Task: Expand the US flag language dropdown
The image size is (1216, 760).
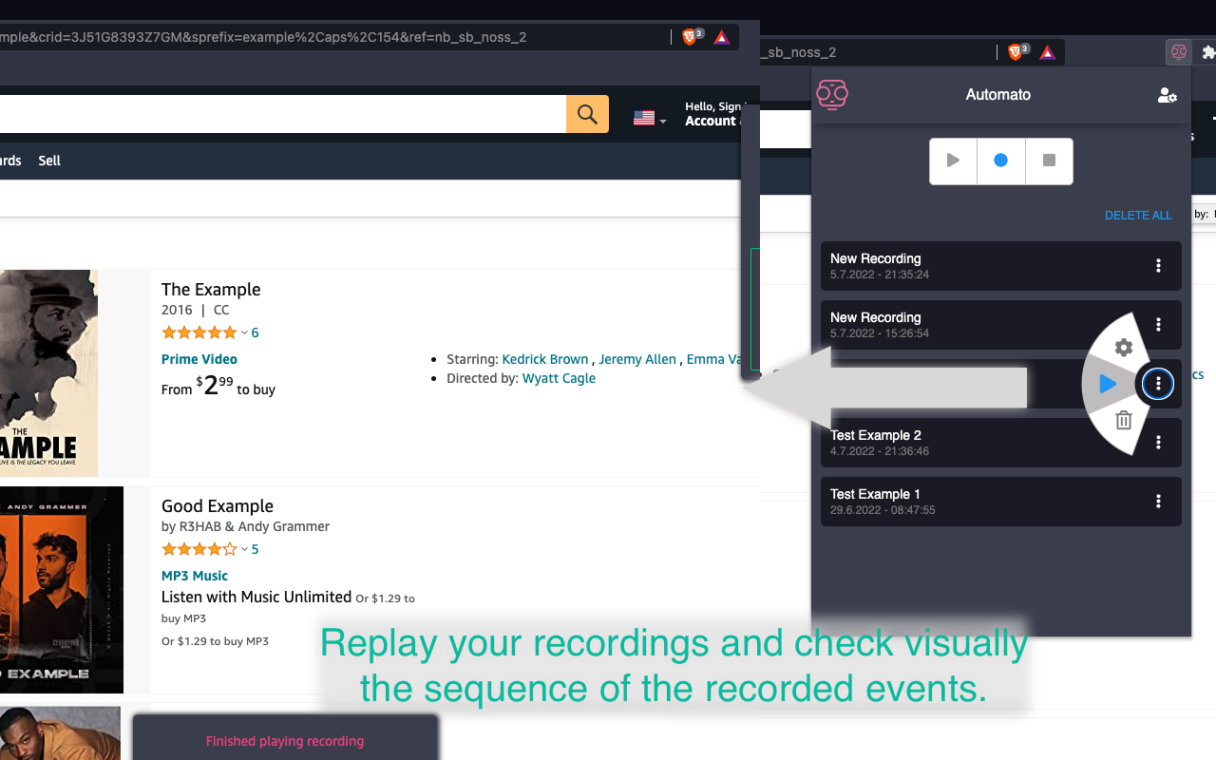Action: pyautogui.click(x=650, y=119)
